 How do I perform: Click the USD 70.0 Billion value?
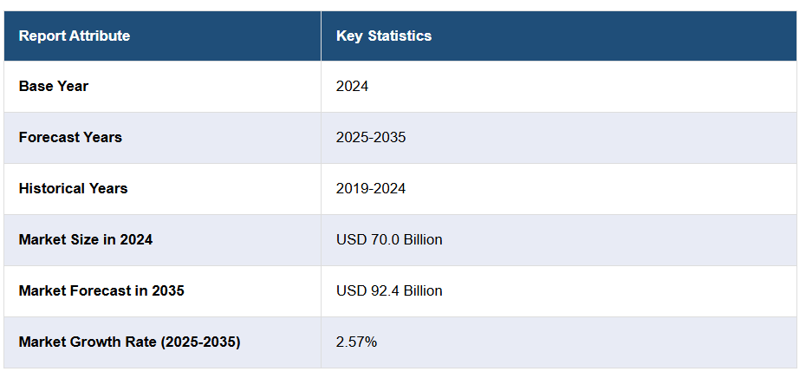(x=389, y=239)
